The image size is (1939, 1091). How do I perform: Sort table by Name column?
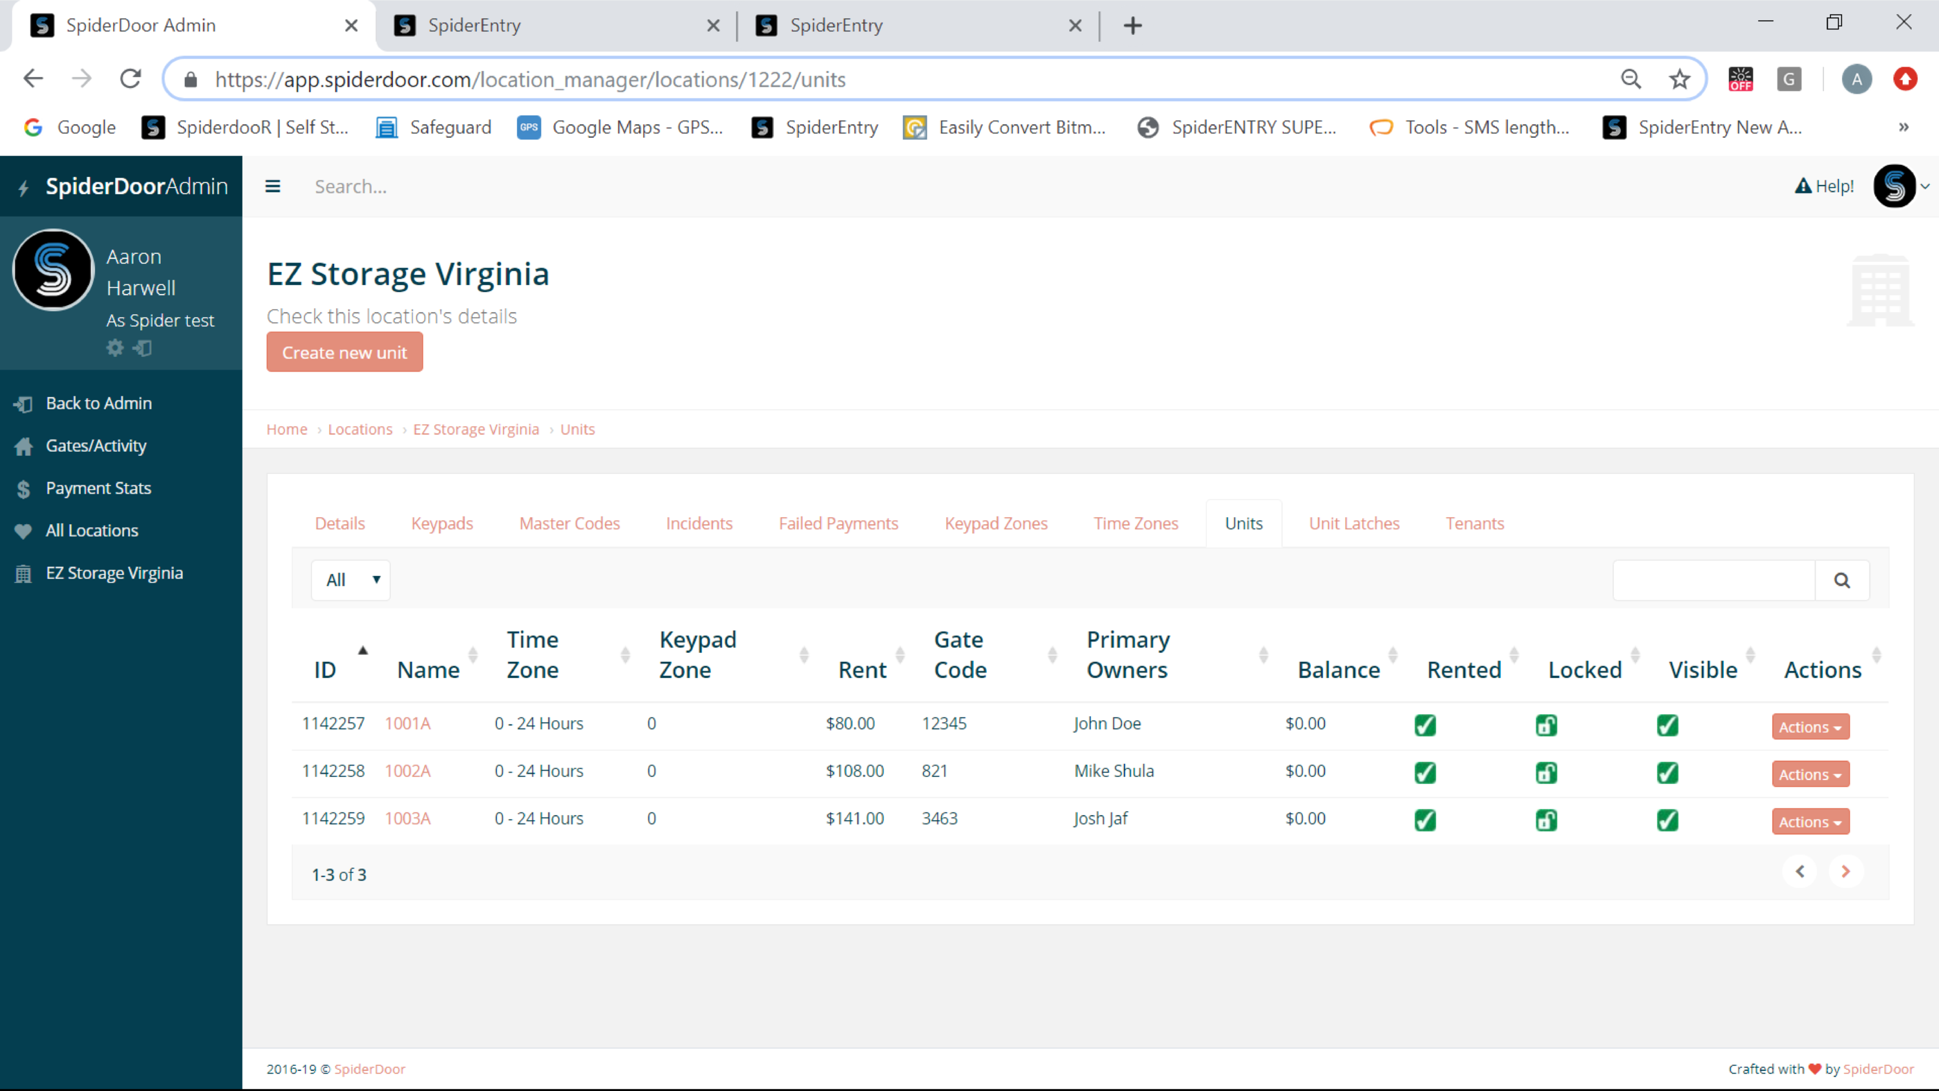point(429,670)
